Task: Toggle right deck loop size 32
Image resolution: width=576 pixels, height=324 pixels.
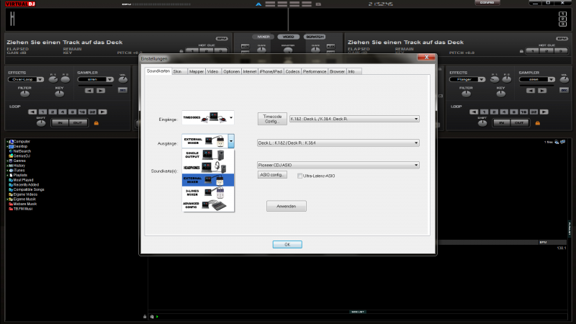Action: (x=534, y=112)
